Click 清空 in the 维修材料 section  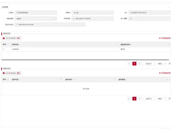[18, 73]
